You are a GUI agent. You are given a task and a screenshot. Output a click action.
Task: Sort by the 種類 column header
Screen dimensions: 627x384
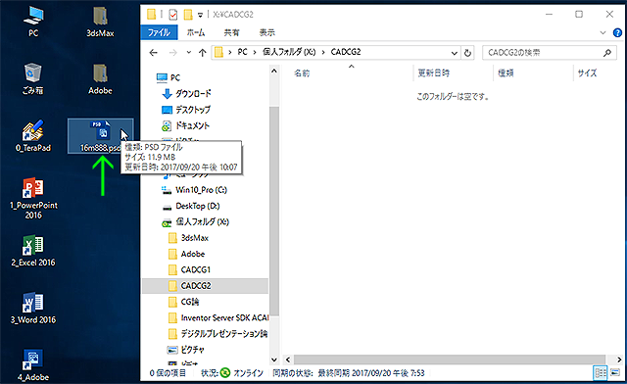tap(506, 73)
